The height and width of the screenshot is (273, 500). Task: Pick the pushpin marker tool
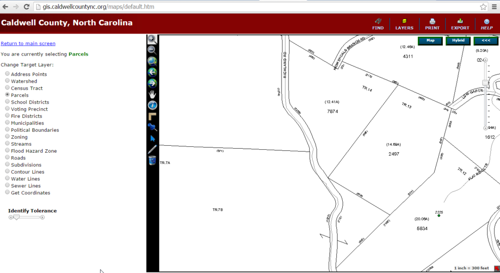point(152,127)
